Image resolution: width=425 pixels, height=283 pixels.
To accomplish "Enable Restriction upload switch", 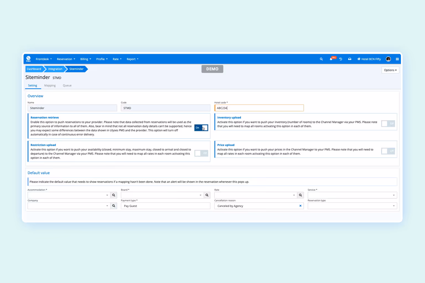I will coord(201,153).
